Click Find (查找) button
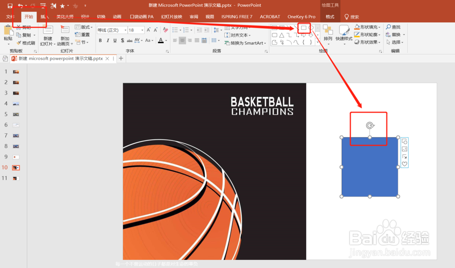455x268 pixels. tap(393, 27)
